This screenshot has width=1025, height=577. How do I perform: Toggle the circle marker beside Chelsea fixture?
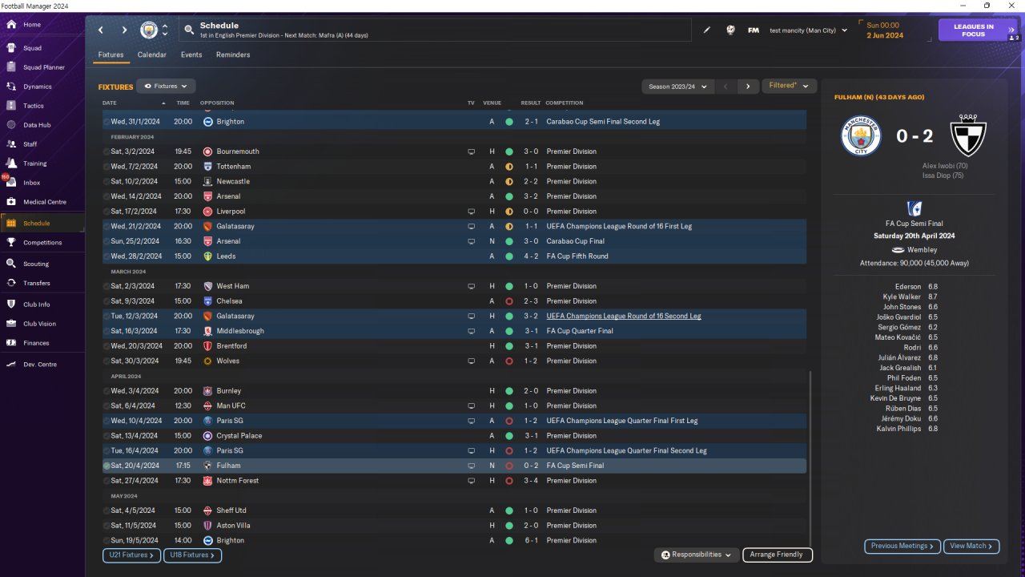[107, 301]
